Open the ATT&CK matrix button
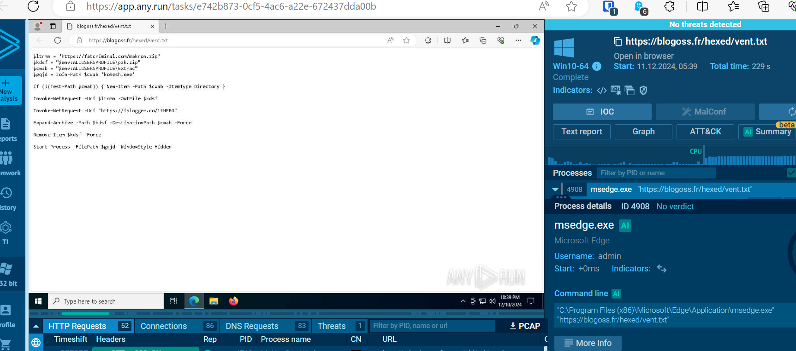Viewport: 796px width, 351px height. 705,132
